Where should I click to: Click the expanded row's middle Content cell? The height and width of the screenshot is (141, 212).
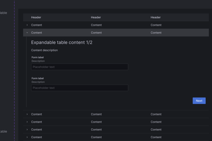click(96, 33)
